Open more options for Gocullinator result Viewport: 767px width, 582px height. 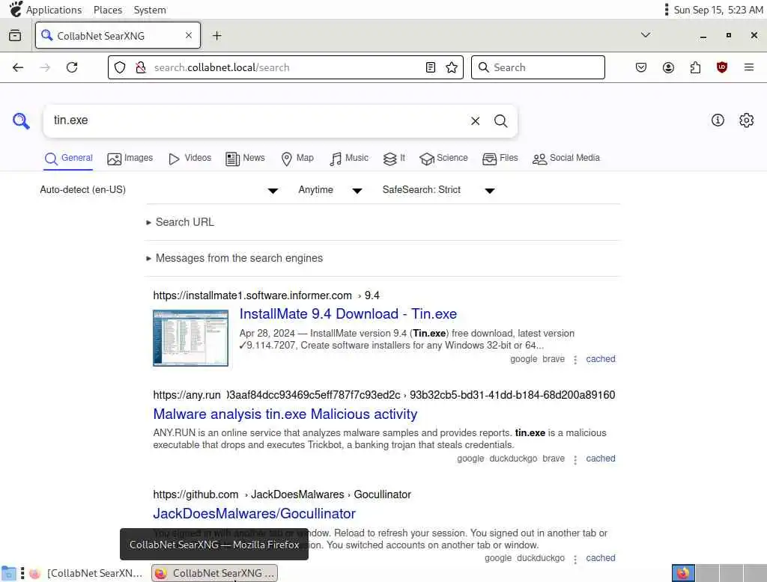click(x=575, y=559)
